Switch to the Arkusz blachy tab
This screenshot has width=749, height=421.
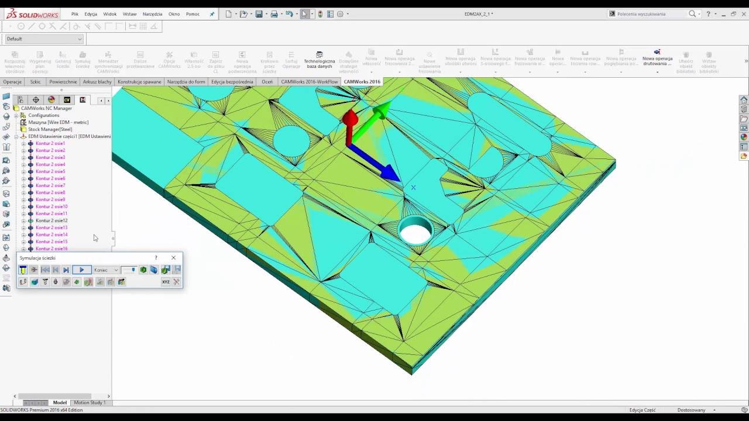tap(97, 82)
